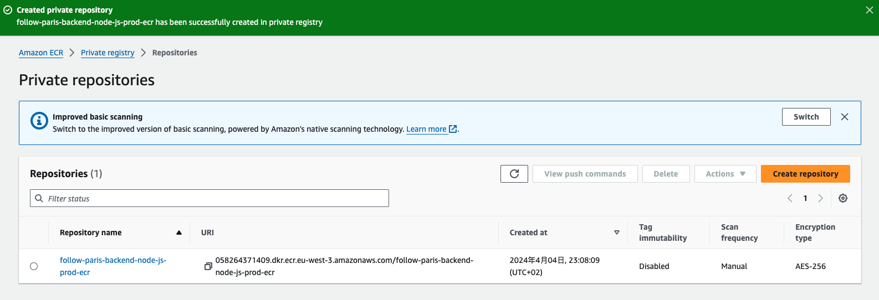
Task: Open the Actions dropdown menu
Action: 725,174
